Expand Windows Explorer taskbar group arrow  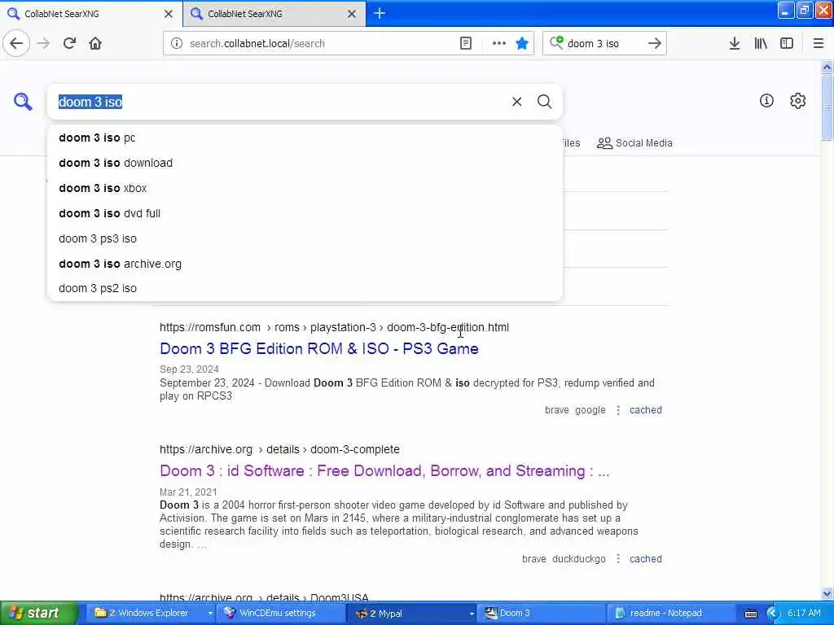[x=210, y=614]
